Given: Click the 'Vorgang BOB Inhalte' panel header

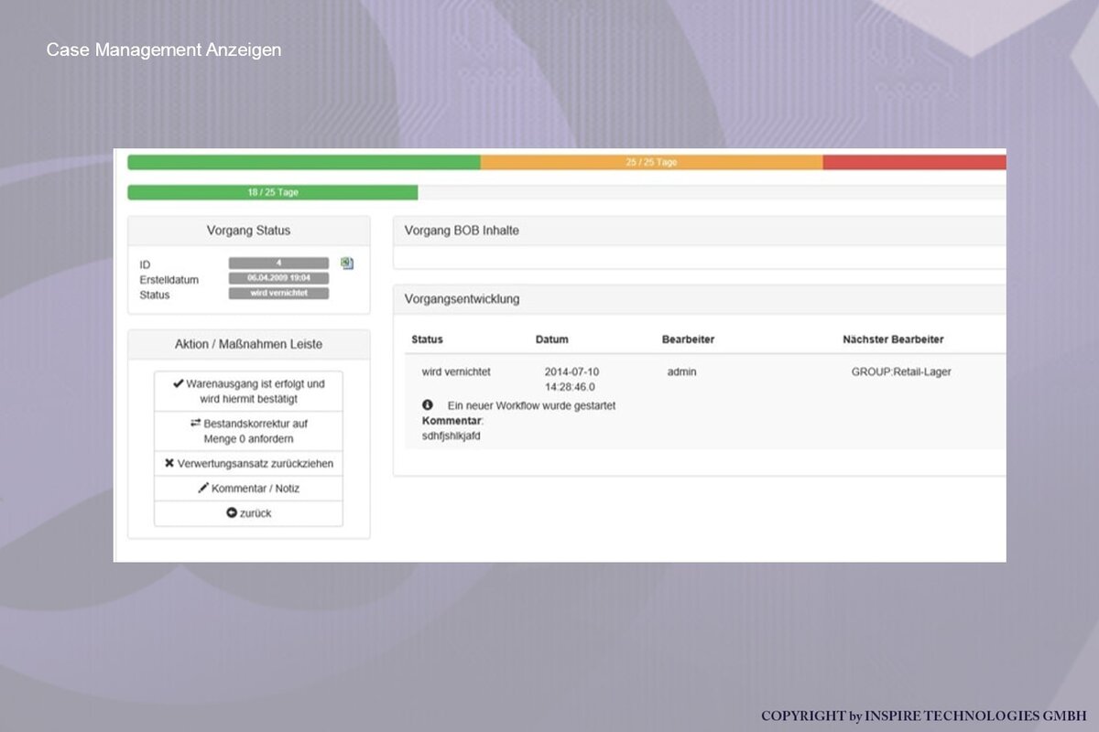Looking at the screenshot, I should coord(700,231).
